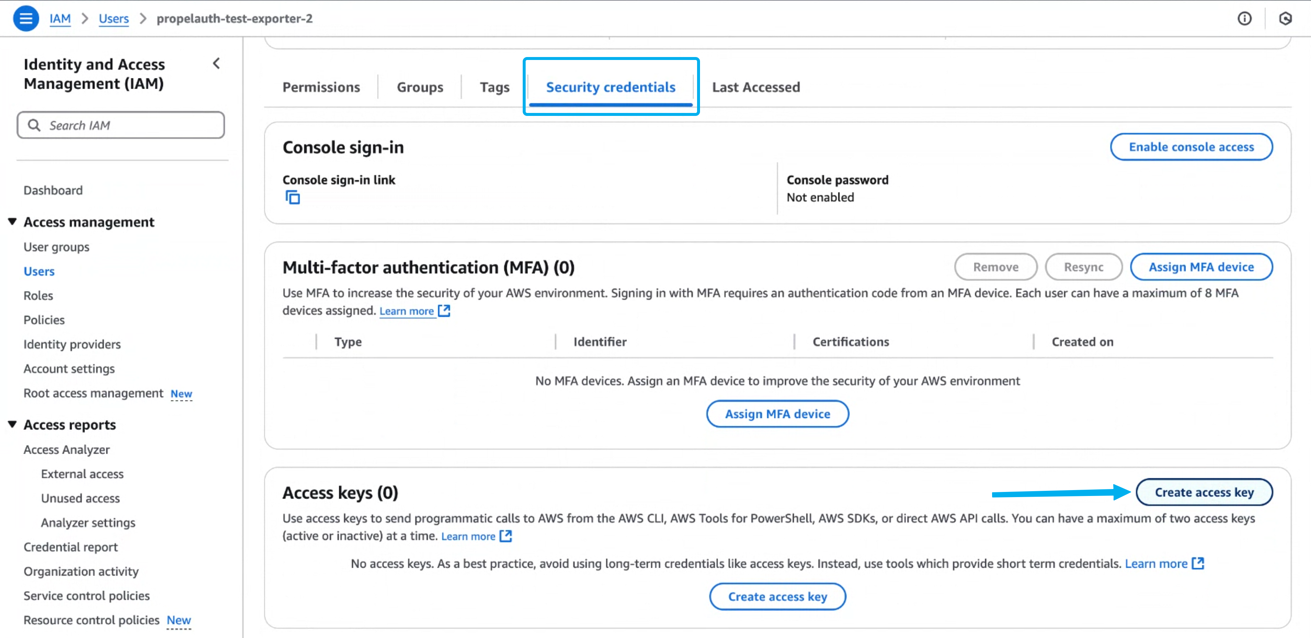Open the settings hexagon icon
Image resolution: width=1311 pixels, height=638 pixels.
click(1285, 19)
